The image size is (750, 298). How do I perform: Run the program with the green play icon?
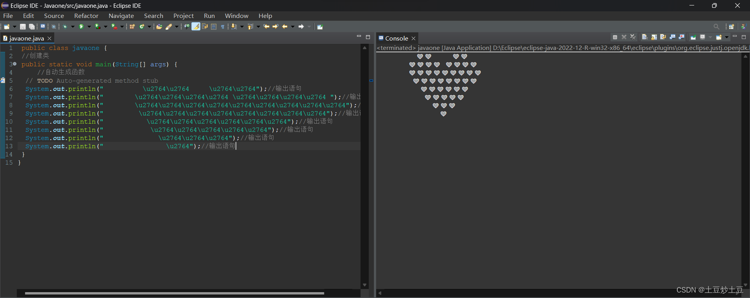(x=81, y=27)
